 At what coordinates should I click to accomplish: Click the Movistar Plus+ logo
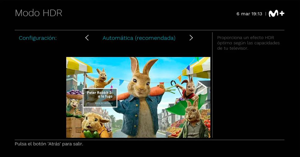[x=277, y=13]
